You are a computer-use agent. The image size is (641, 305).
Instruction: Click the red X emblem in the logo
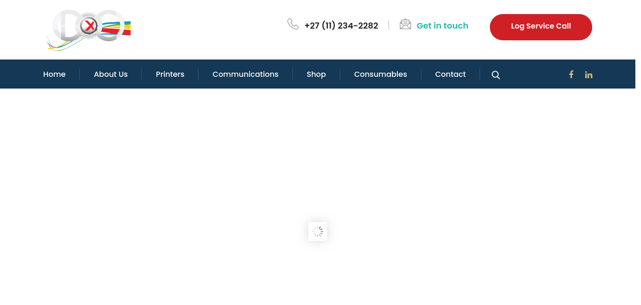click(x=89, y=26)
